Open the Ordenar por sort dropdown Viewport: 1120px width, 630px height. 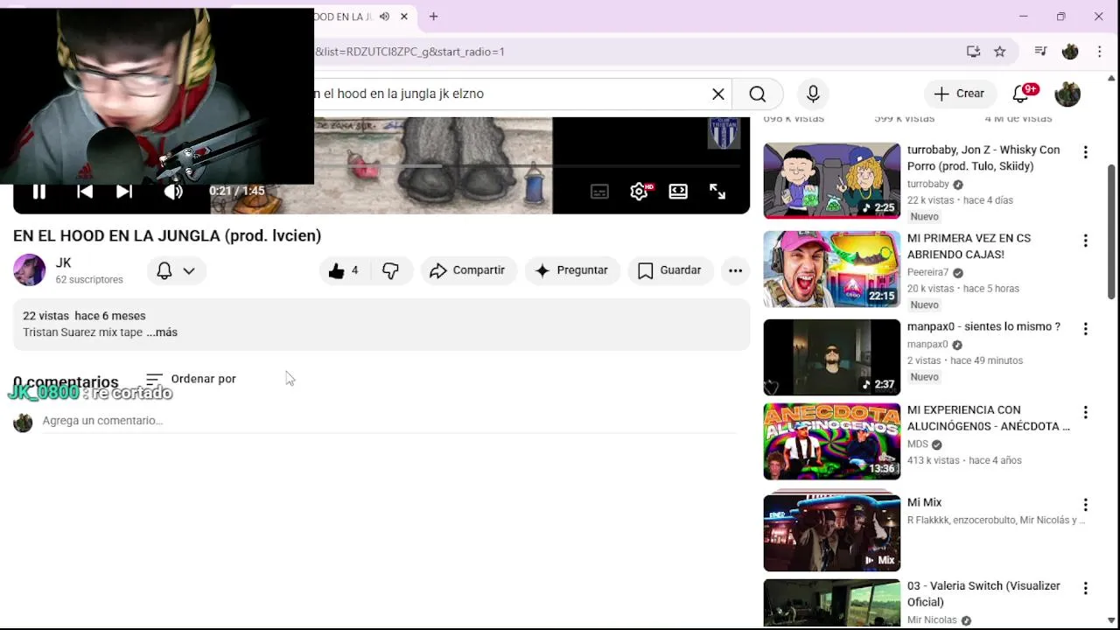191,379
